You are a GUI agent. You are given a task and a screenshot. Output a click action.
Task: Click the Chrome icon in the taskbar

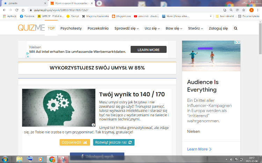pos(52,159)
